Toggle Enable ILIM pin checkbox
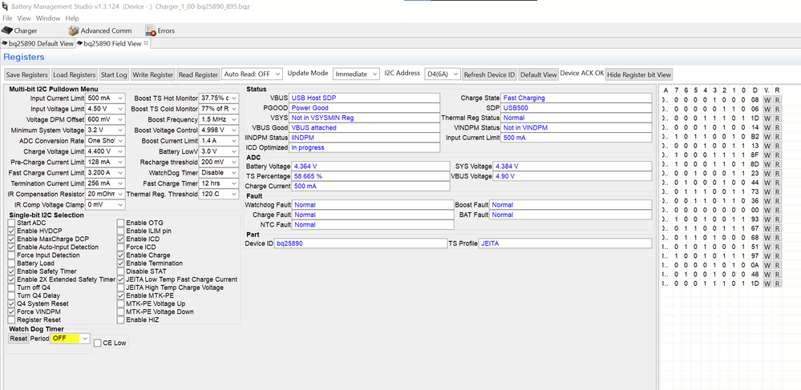Viewport: 801px width, 390px height. [x=120, y=231]
